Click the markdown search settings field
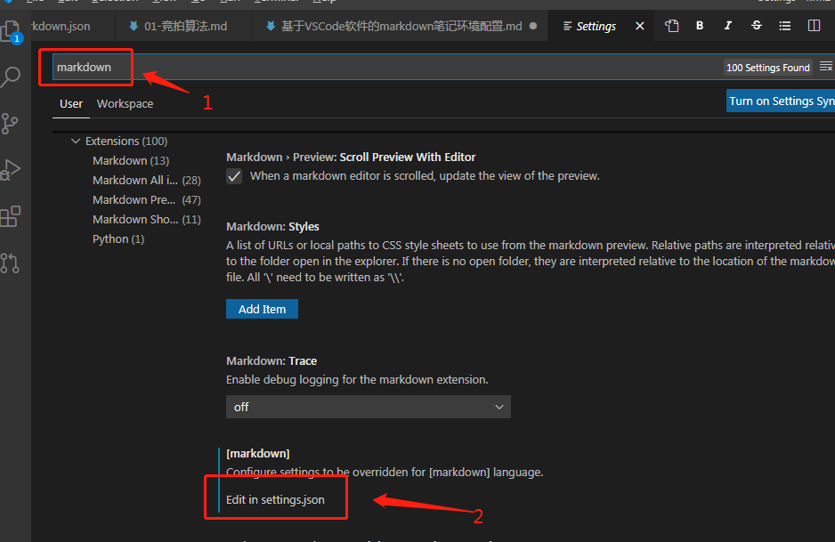The image size is (835, 542). pyautogui.click(x=85, y=66)
